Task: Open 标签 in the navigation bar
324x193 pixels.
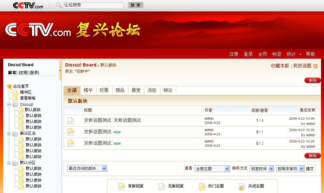Action: coord(277,54)
